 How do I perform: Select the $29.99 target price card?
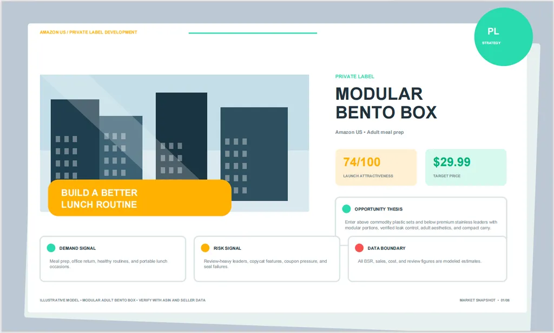click(x=466, y=167)
